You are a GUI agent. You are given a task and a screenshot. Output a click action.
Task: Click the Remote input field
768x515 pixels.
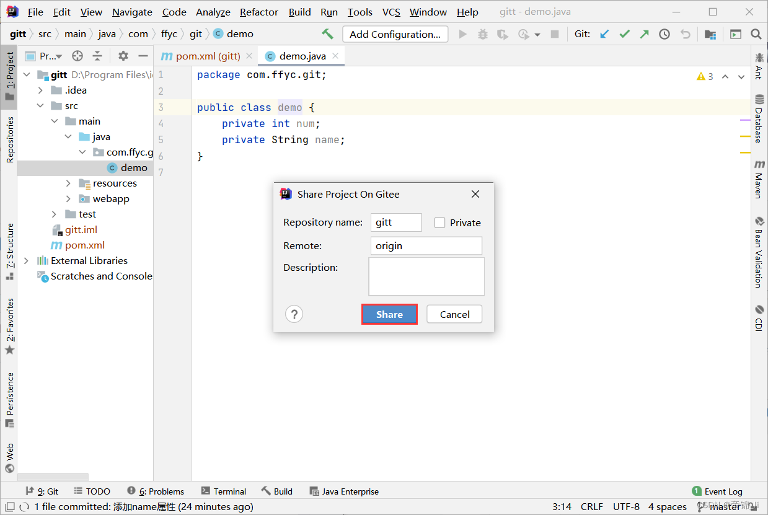(426, 245)
